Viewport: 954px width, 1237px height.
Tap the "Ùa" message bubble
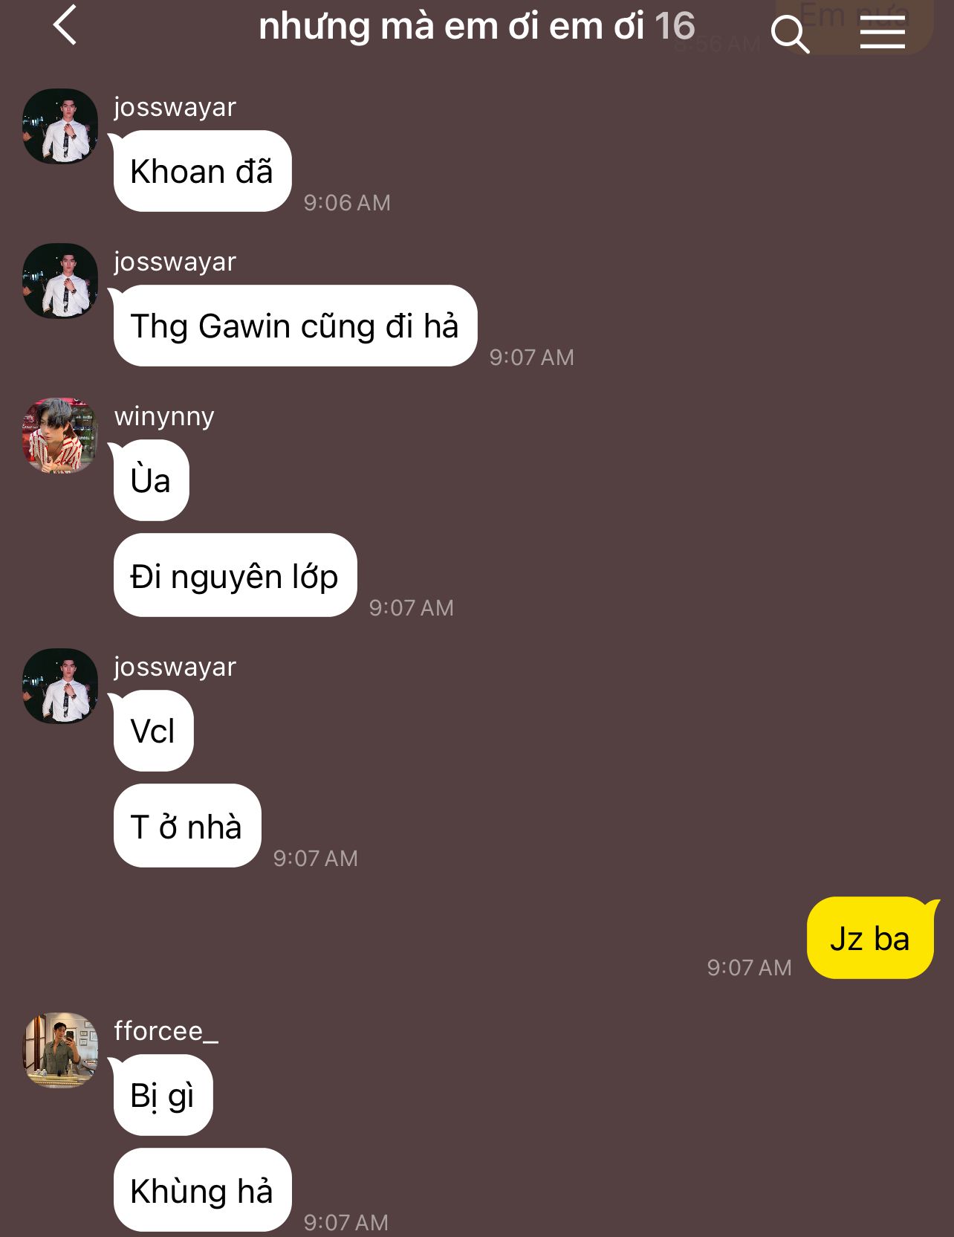152,480
